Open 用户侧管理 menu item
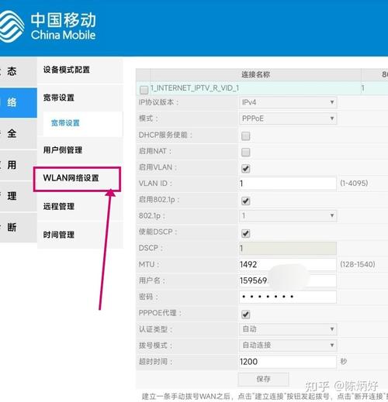Screen dimensions: 388x402 (x=63, y=149)
